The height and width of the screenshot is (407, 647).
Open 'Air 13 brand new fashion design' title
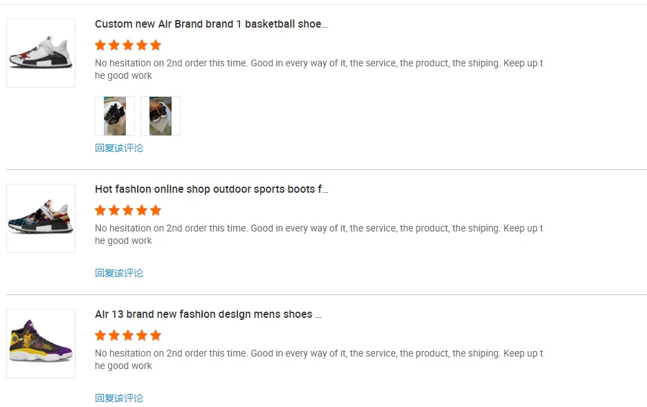point(208,314)
